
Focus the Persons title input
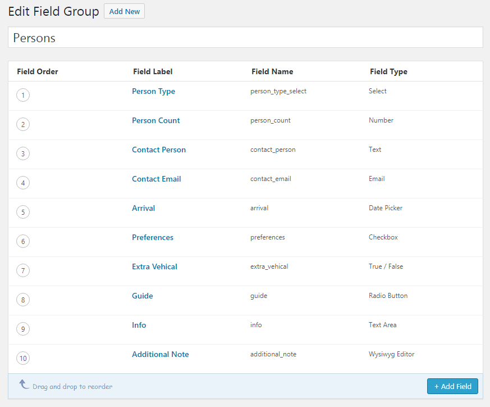[245, 38]
